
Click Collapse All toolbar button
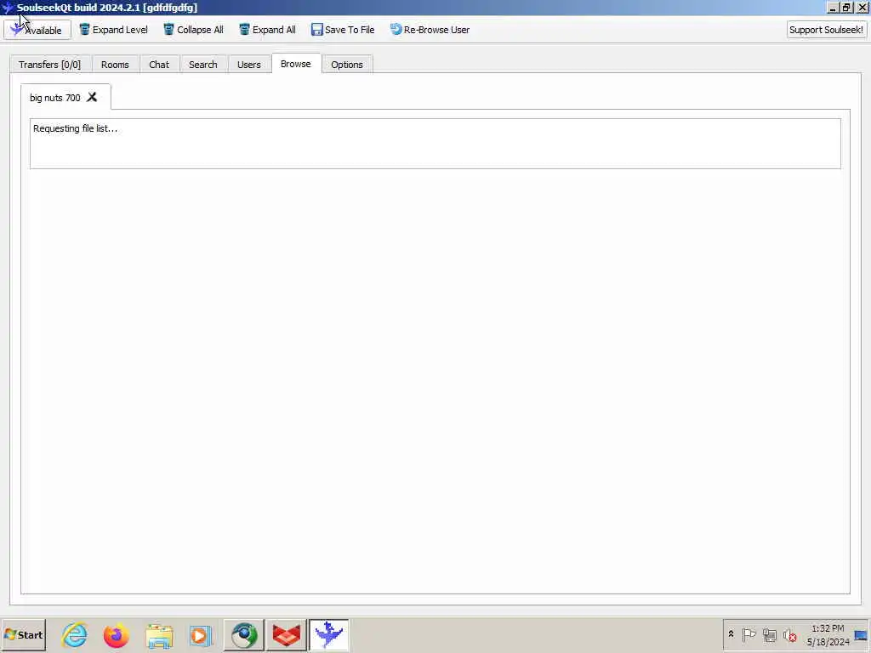(x=193, y=30)
